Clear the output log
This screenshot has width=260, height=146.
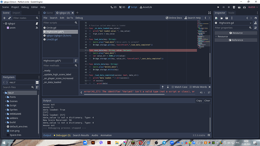[x=207, y=100]
